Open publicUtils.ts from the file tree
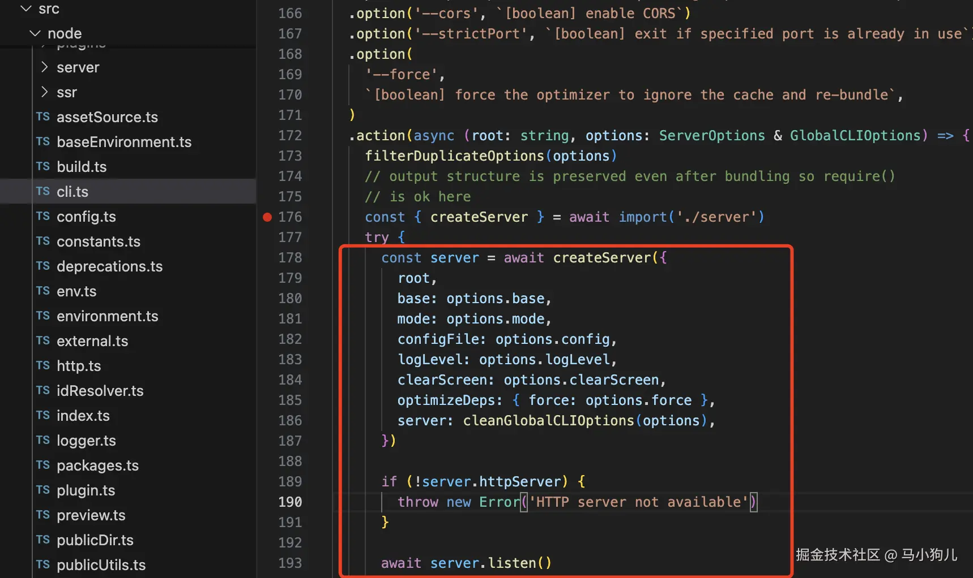973x578 pixels. coord(101,565)
